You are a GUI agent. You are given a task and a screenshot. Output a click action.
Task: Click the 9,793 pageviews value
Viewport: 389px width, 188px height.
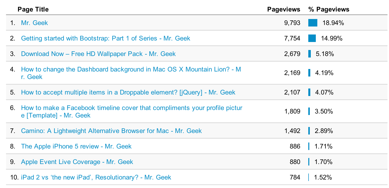click(292, 23)
